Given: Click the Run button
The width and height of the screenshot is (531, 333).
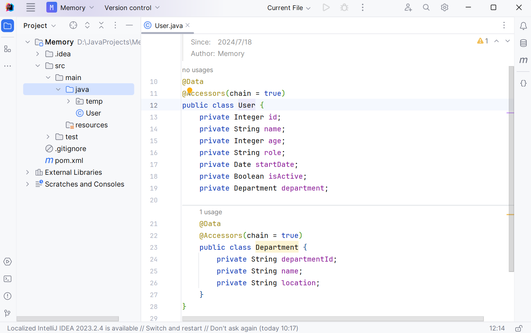Looking at the screenshot, I should [326, 8].
